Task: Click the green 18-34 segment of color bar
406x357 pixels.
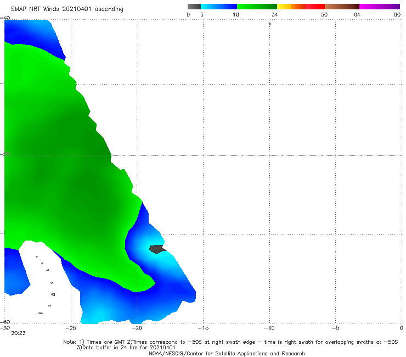Action: point(257,7)
